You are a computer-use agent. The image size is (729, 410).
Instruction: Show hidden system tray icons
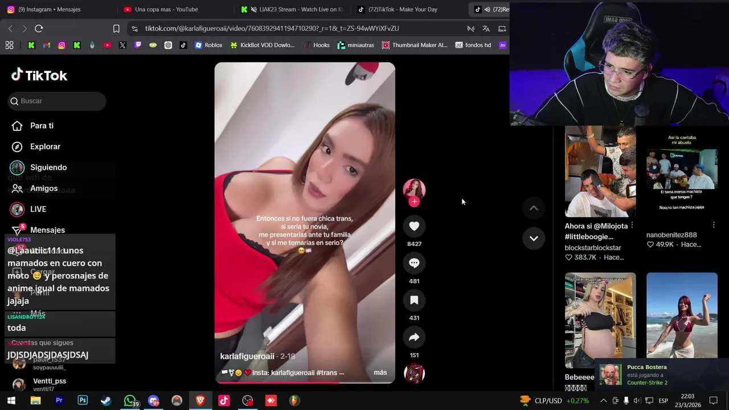pos(604,401)
